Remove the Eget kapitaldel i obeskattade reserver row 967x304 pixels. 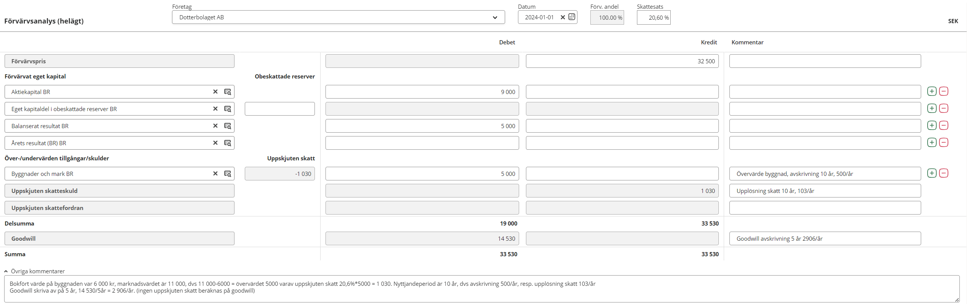coord(944,108)
